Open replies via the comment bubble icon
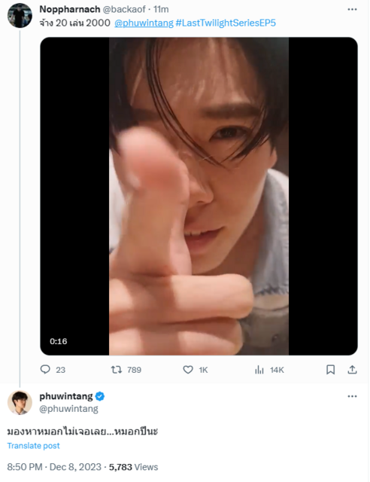This screenshot has height=482, width=370. point(45,369)
